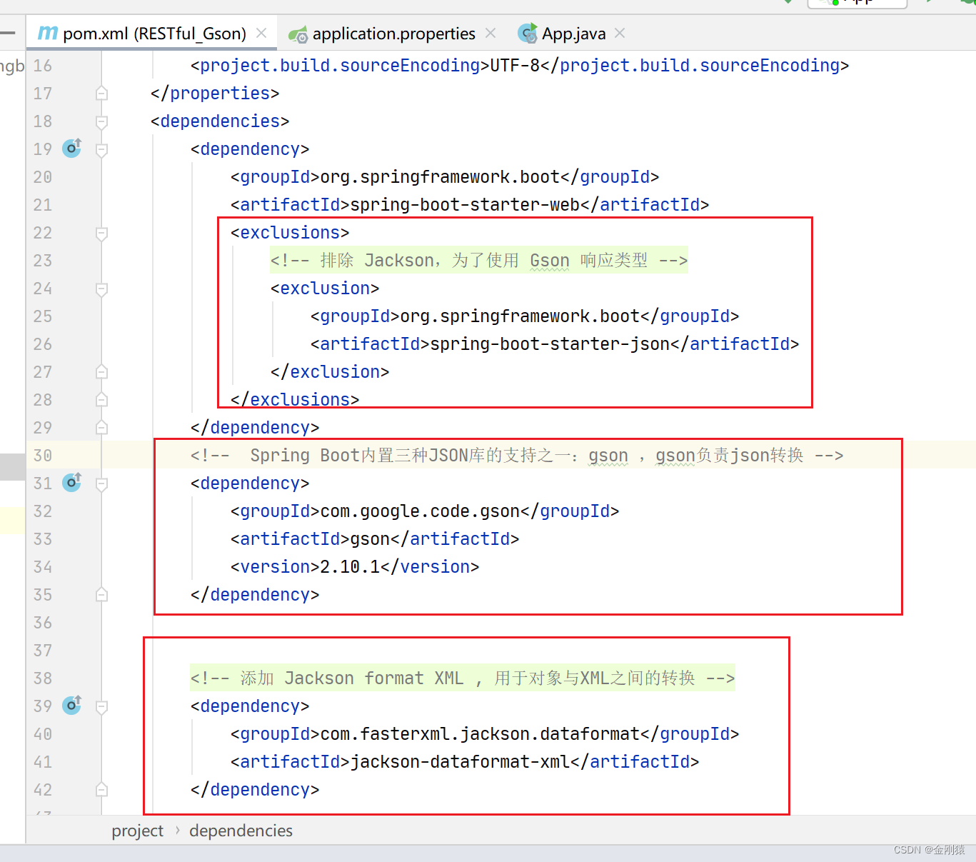Close the App.java tab
The height and width of the screenshot is (862, 976).
(x=620, y=33)
